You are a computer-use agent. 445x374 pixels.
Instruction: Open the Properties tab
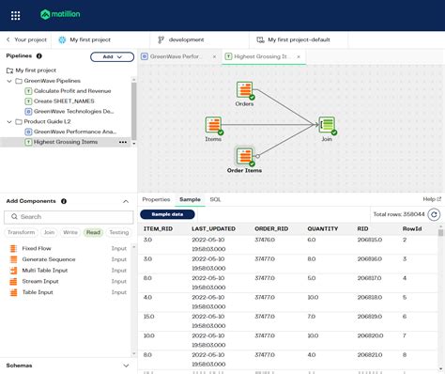pyautogui.click(x=156, y=199)
